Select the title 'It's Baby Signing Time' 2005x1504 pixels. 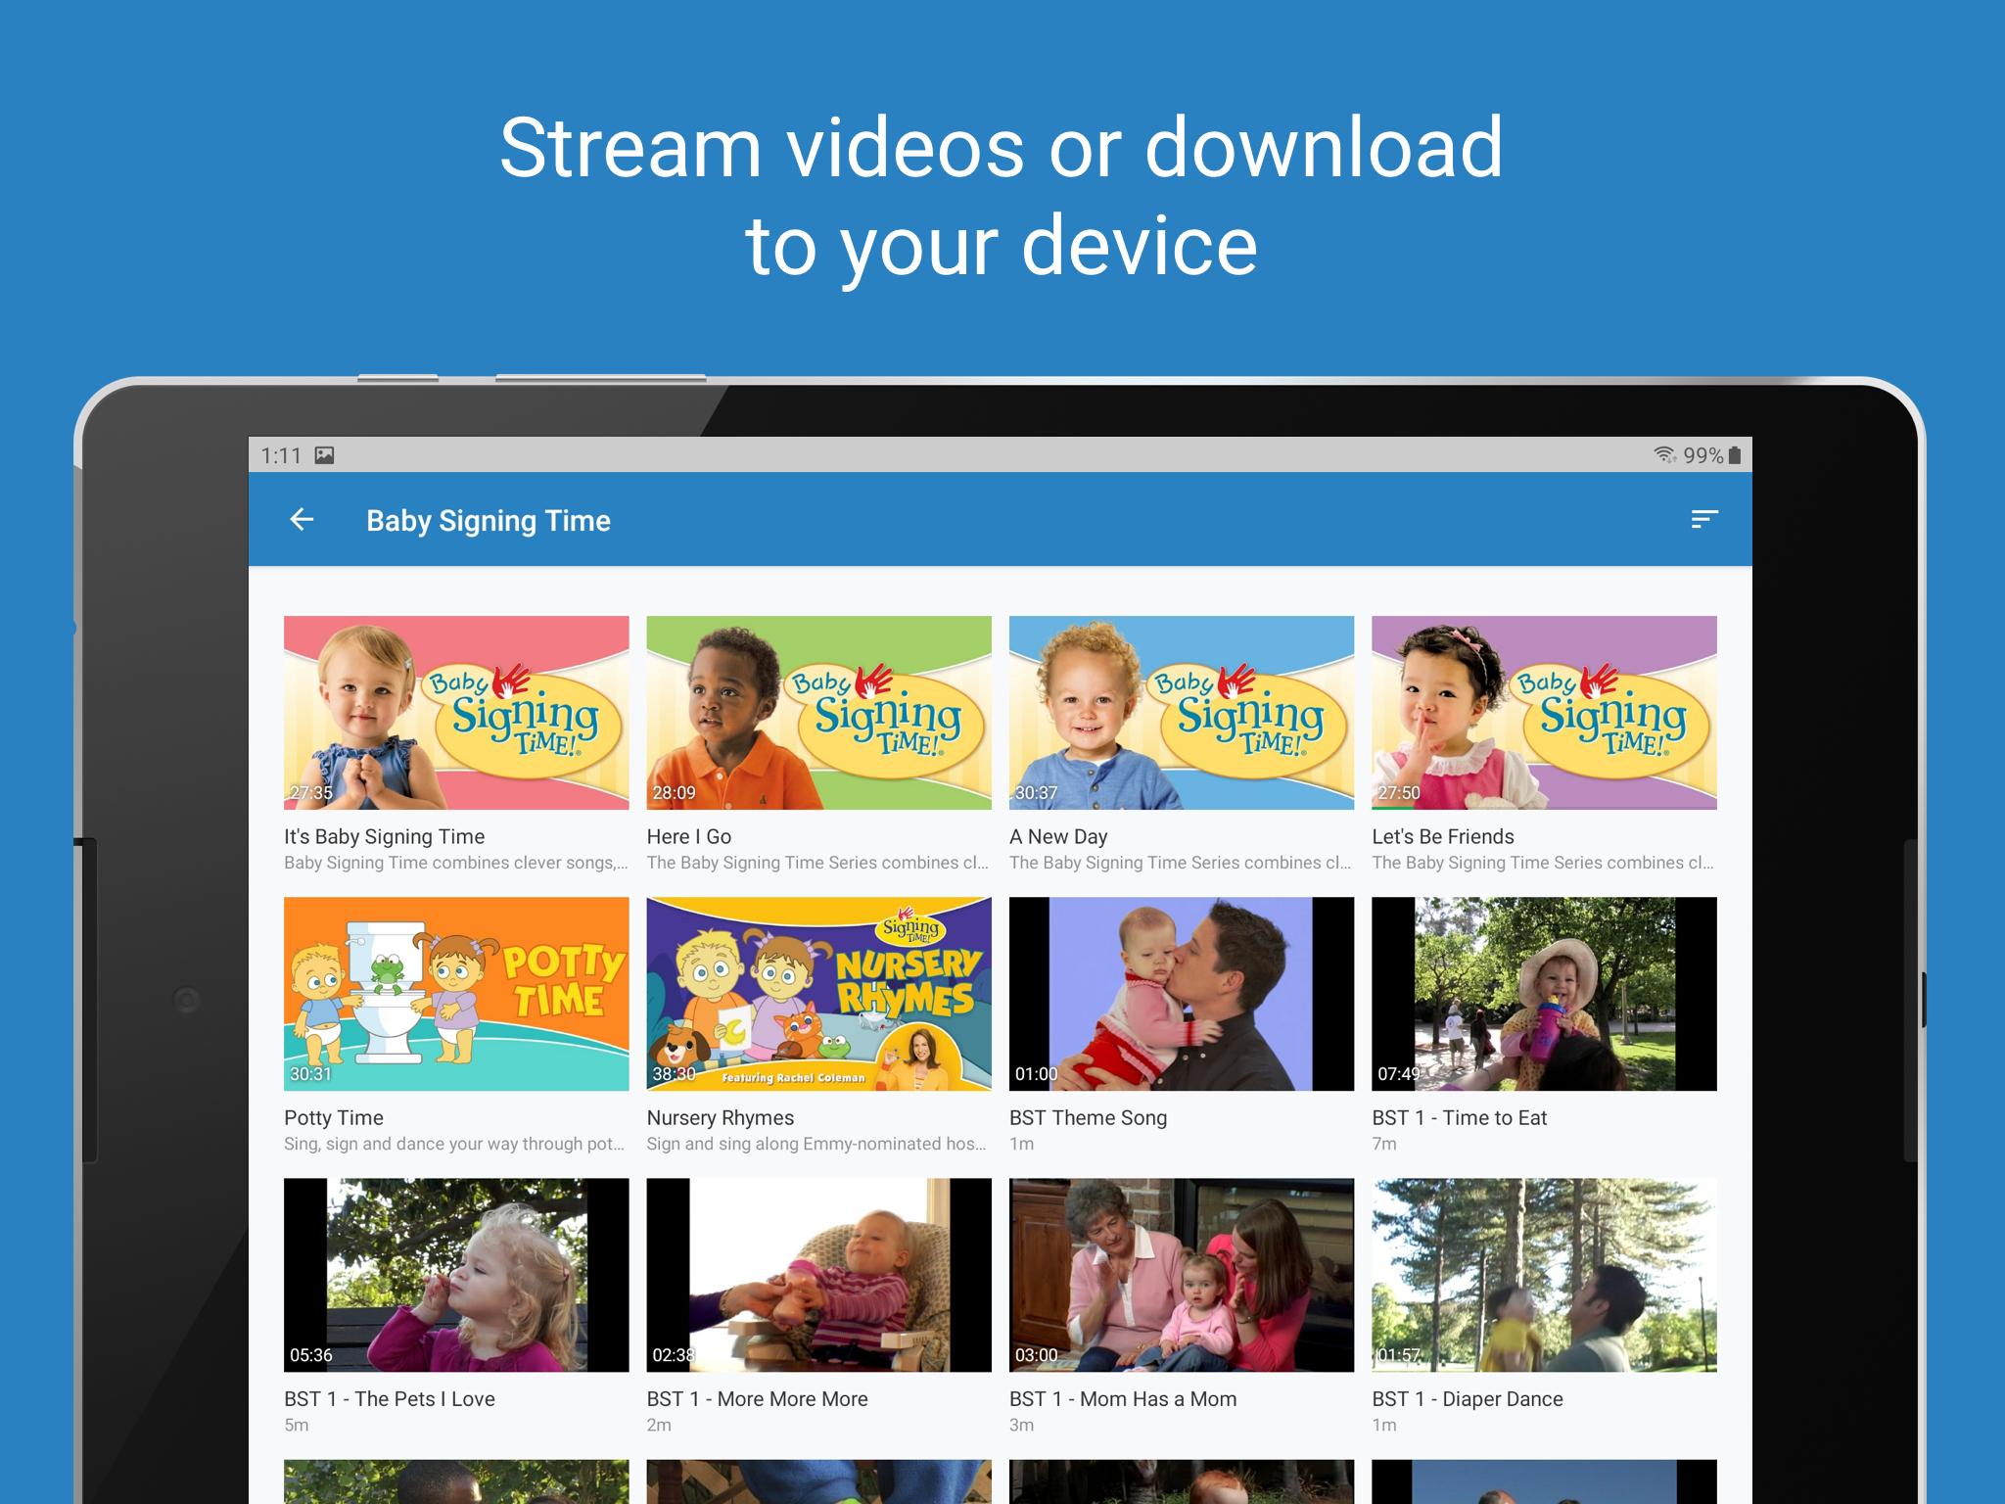384,836
